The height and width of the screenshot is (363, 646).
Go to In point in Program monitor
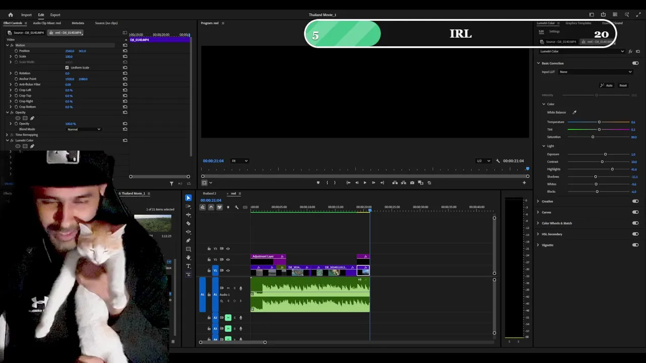[x=348, y=183]
